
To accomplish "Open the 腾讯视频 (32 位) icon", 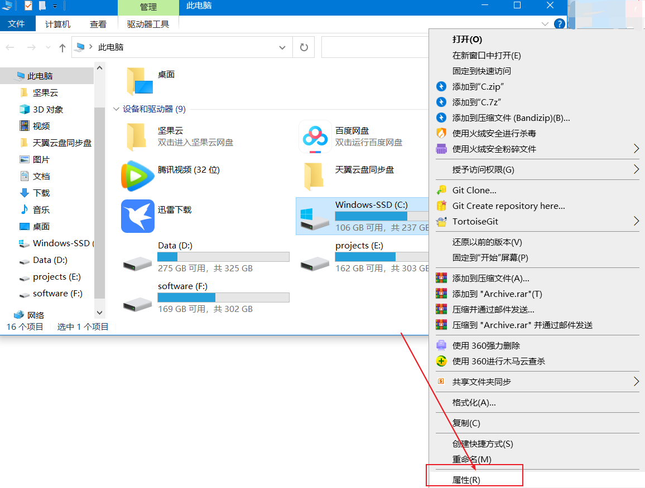I will pyautogui.click(x=137, y=176).
